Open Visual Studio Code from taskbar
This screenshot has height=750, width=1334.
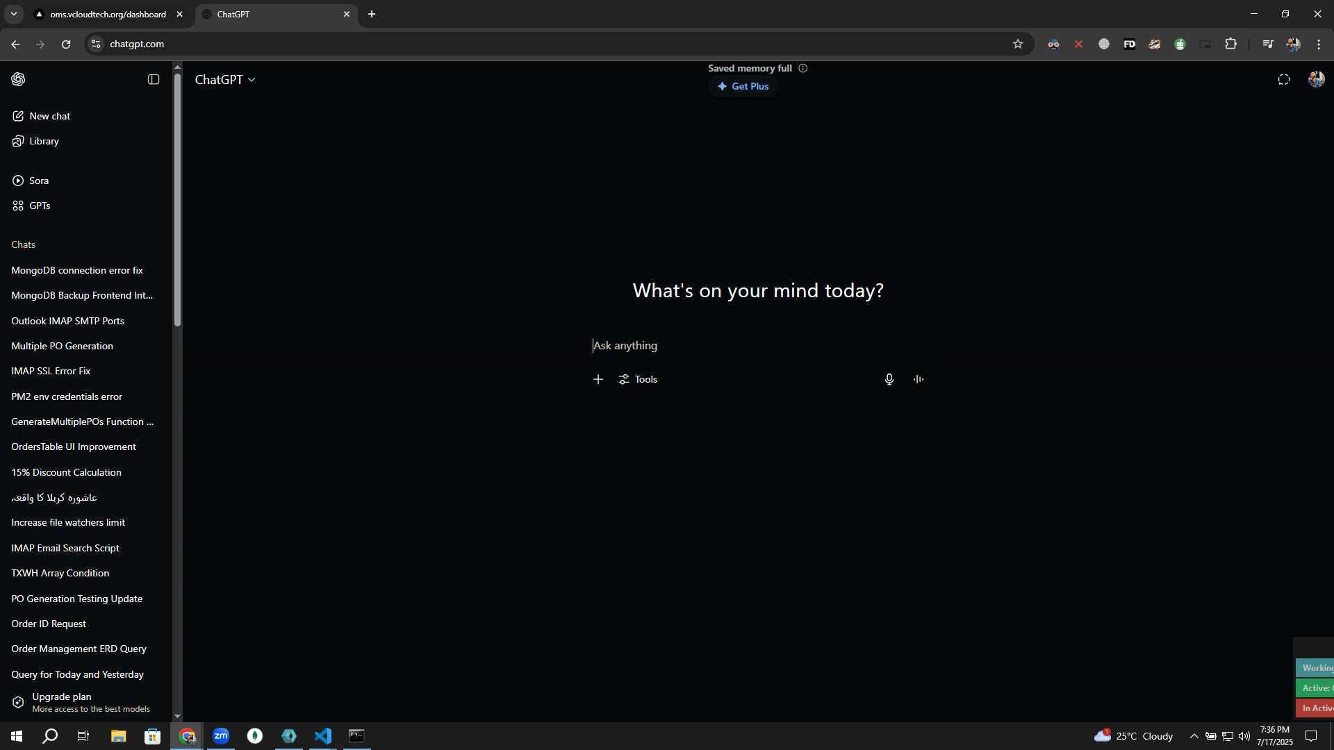pyautogui.click(x=323, y=736)
